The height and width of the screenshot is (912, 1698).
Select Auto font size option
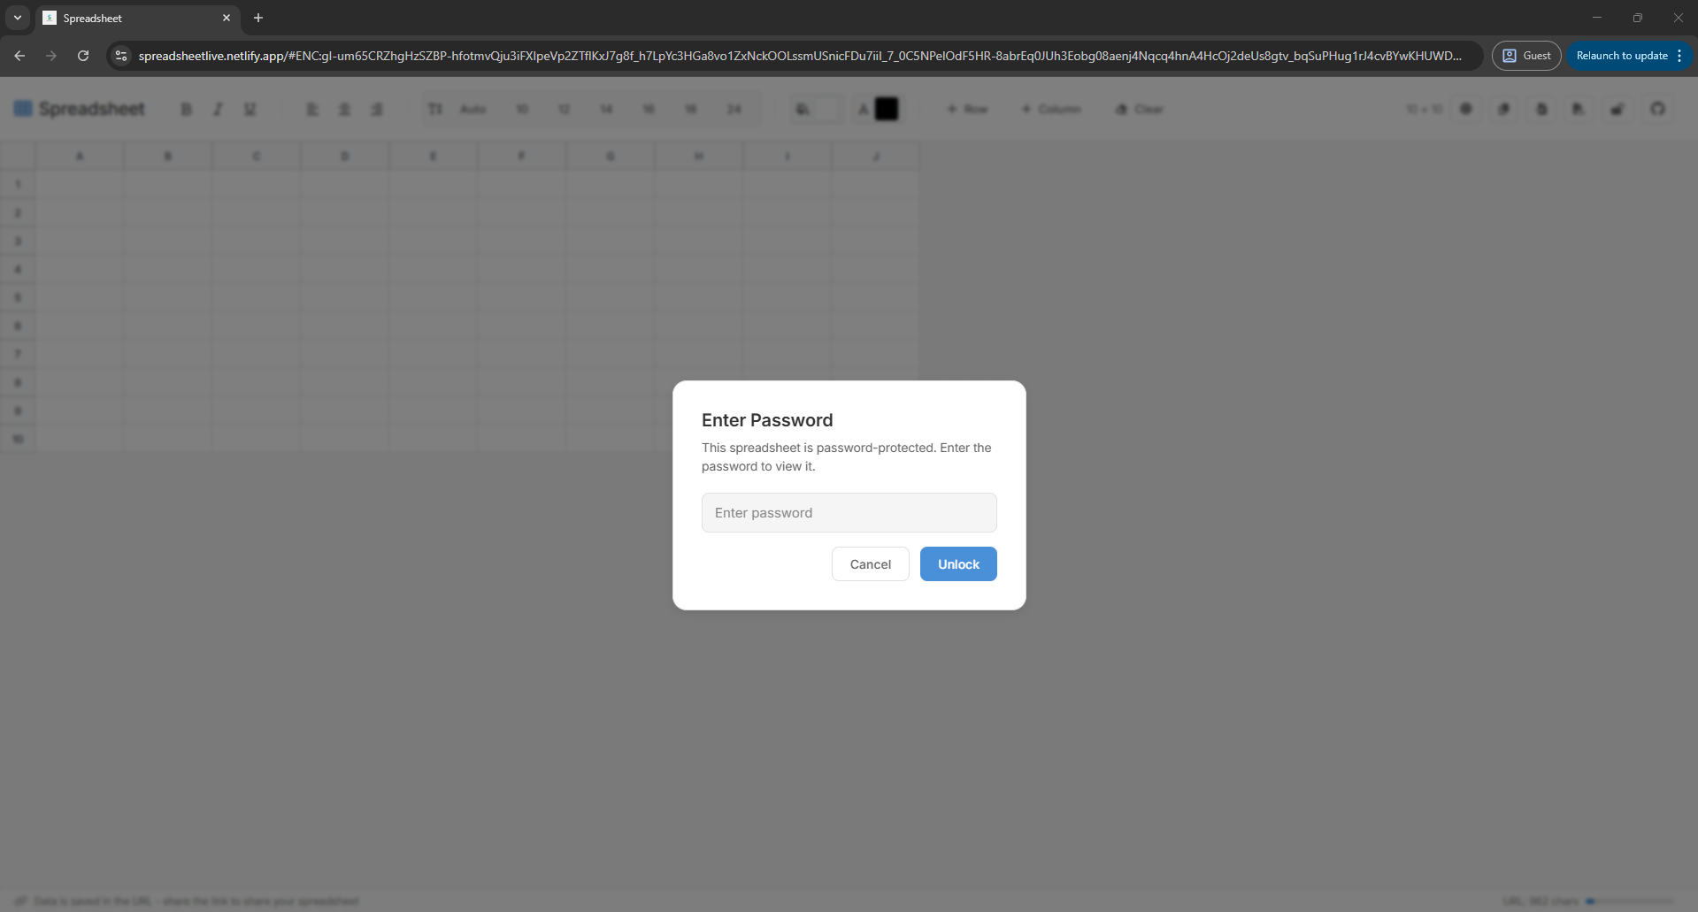473,109
